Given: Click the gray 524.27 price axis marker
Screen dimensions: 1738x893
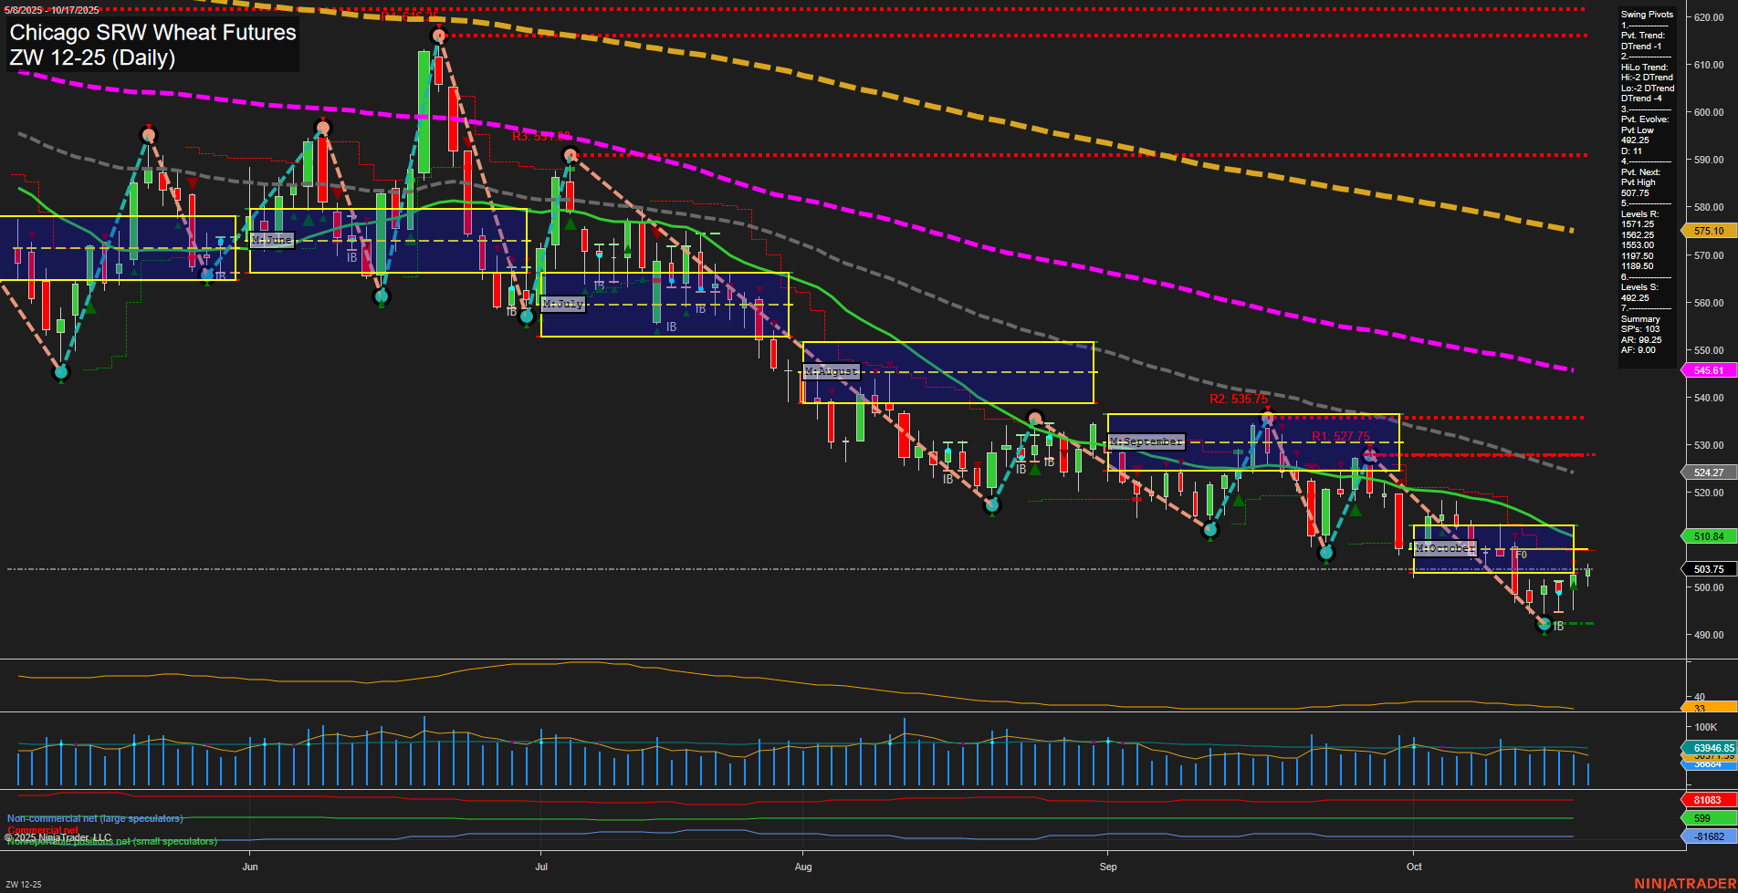Looking at the screenshot, I should 1709,472.
